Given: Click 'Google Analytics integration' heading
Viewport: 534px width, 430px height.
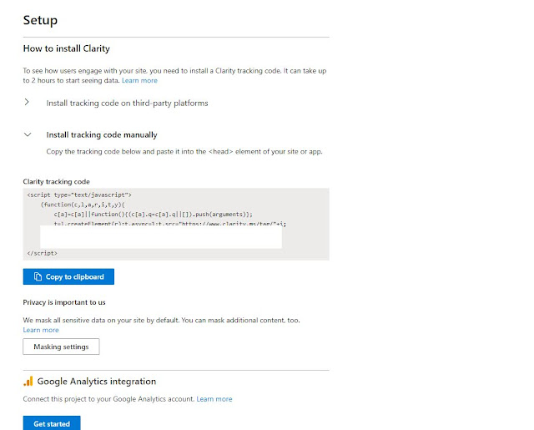Looking at the screenshot, I should (97, 382).
